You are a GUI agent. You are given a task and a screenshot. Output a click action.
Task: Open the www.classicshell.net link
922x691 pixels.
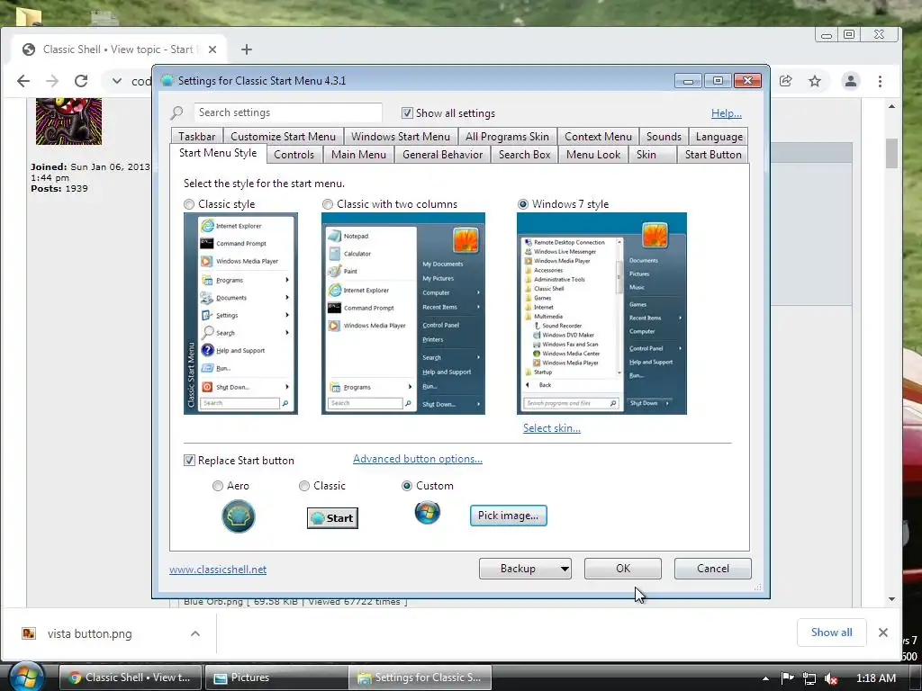218,570
